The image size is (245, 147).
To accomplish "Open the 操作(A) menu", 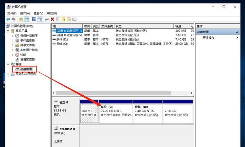I will [x=25, y=13].
